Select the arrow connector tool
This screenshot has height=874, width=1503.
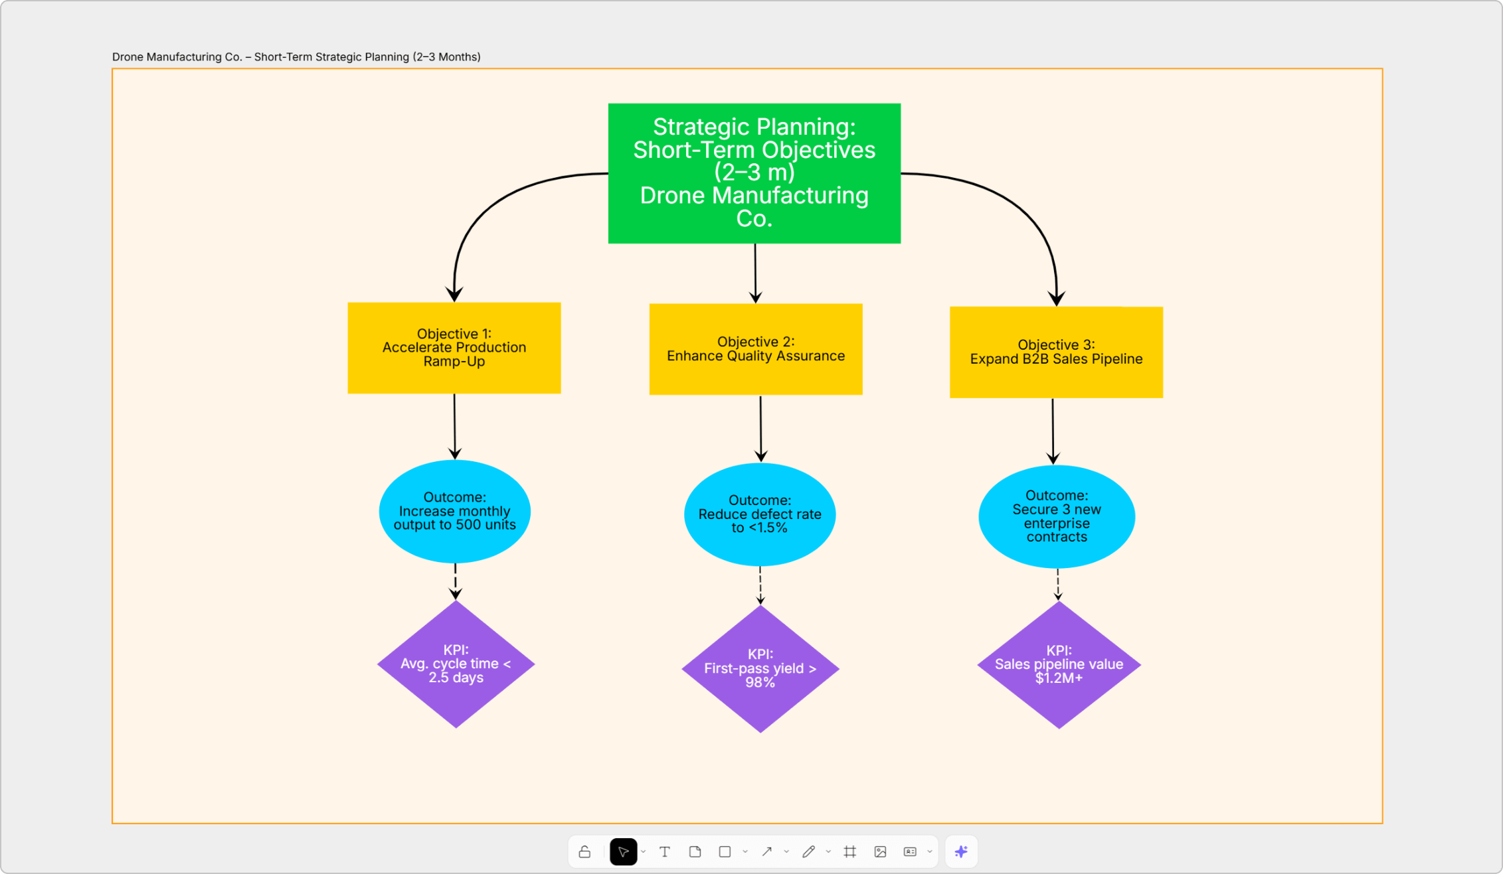click(766, 851)
